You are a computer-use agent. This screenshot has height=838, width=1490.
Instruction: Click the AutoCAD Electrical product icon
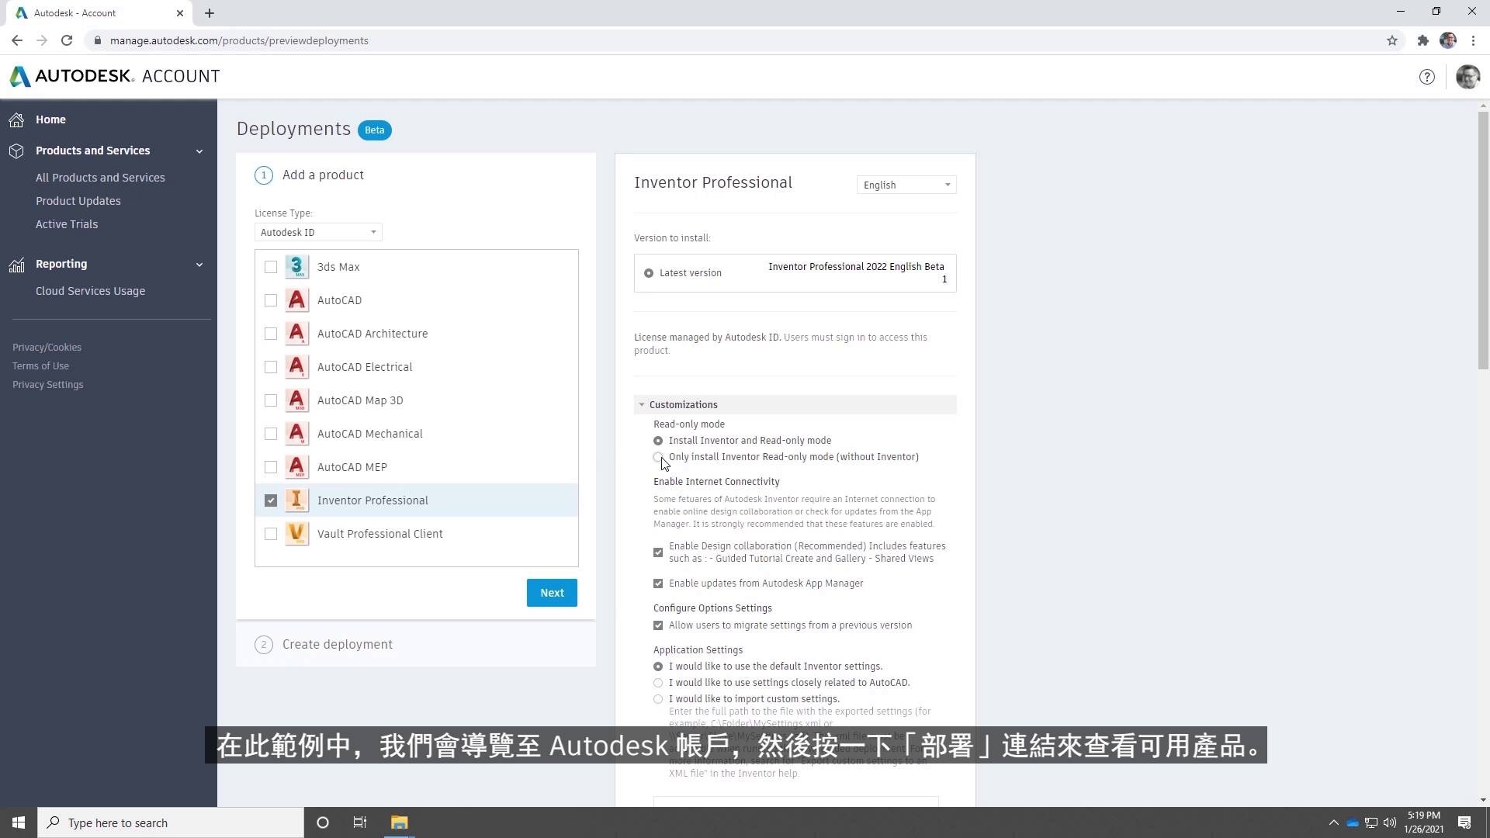[x=296, y=367]
